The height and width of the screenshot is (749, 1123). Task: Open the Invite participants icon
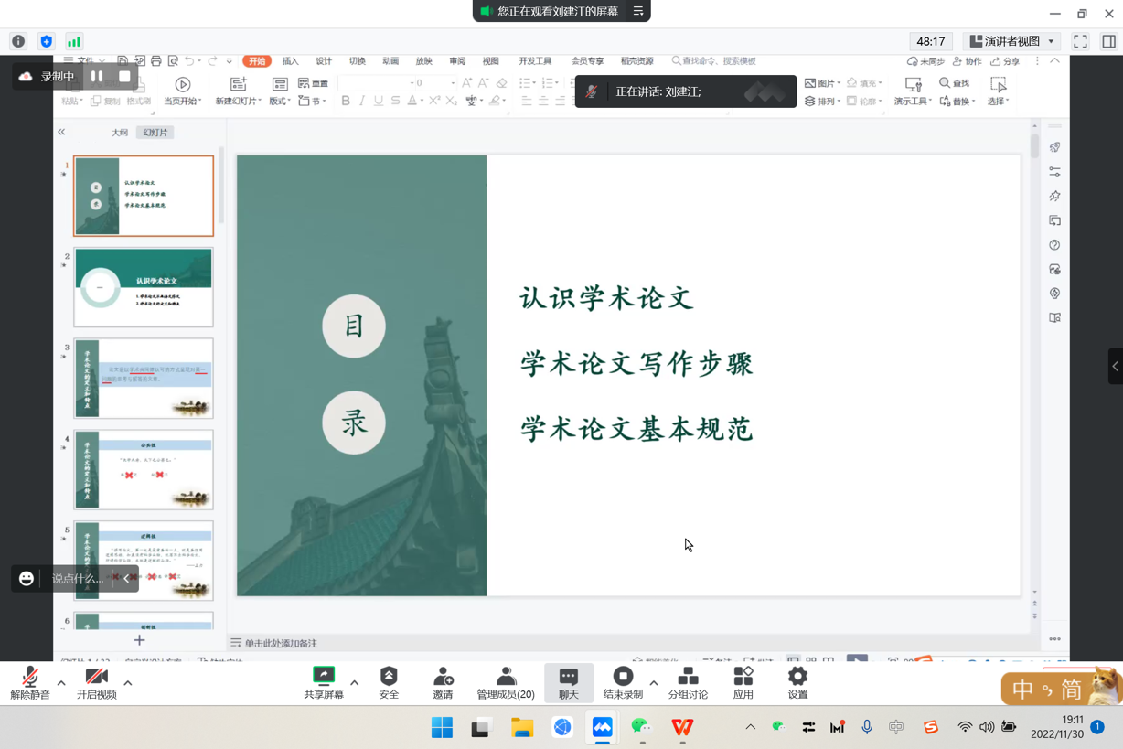(443, 682)
